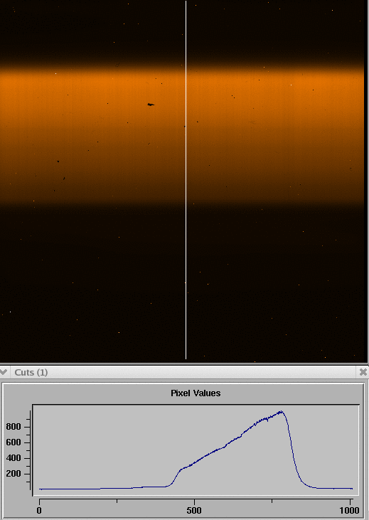Close the Cuts panel with X

pyautogui.click(x=363, y=372)
